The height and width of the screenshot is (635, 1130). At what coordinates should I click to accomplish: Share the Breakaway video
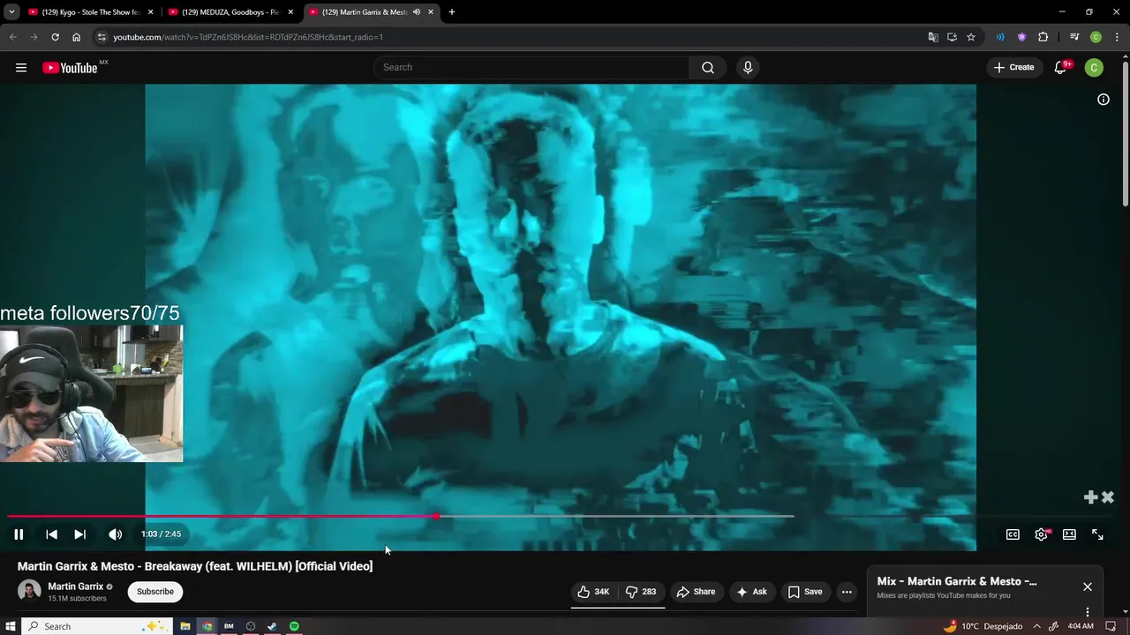click(695, 592)
